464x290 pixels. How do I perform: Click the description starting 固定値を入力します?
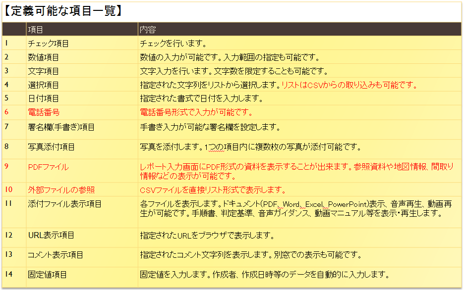coord(265,274)
